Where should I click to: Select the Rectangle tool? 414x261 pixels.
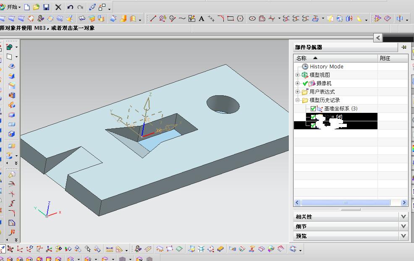tap(231, 18)
